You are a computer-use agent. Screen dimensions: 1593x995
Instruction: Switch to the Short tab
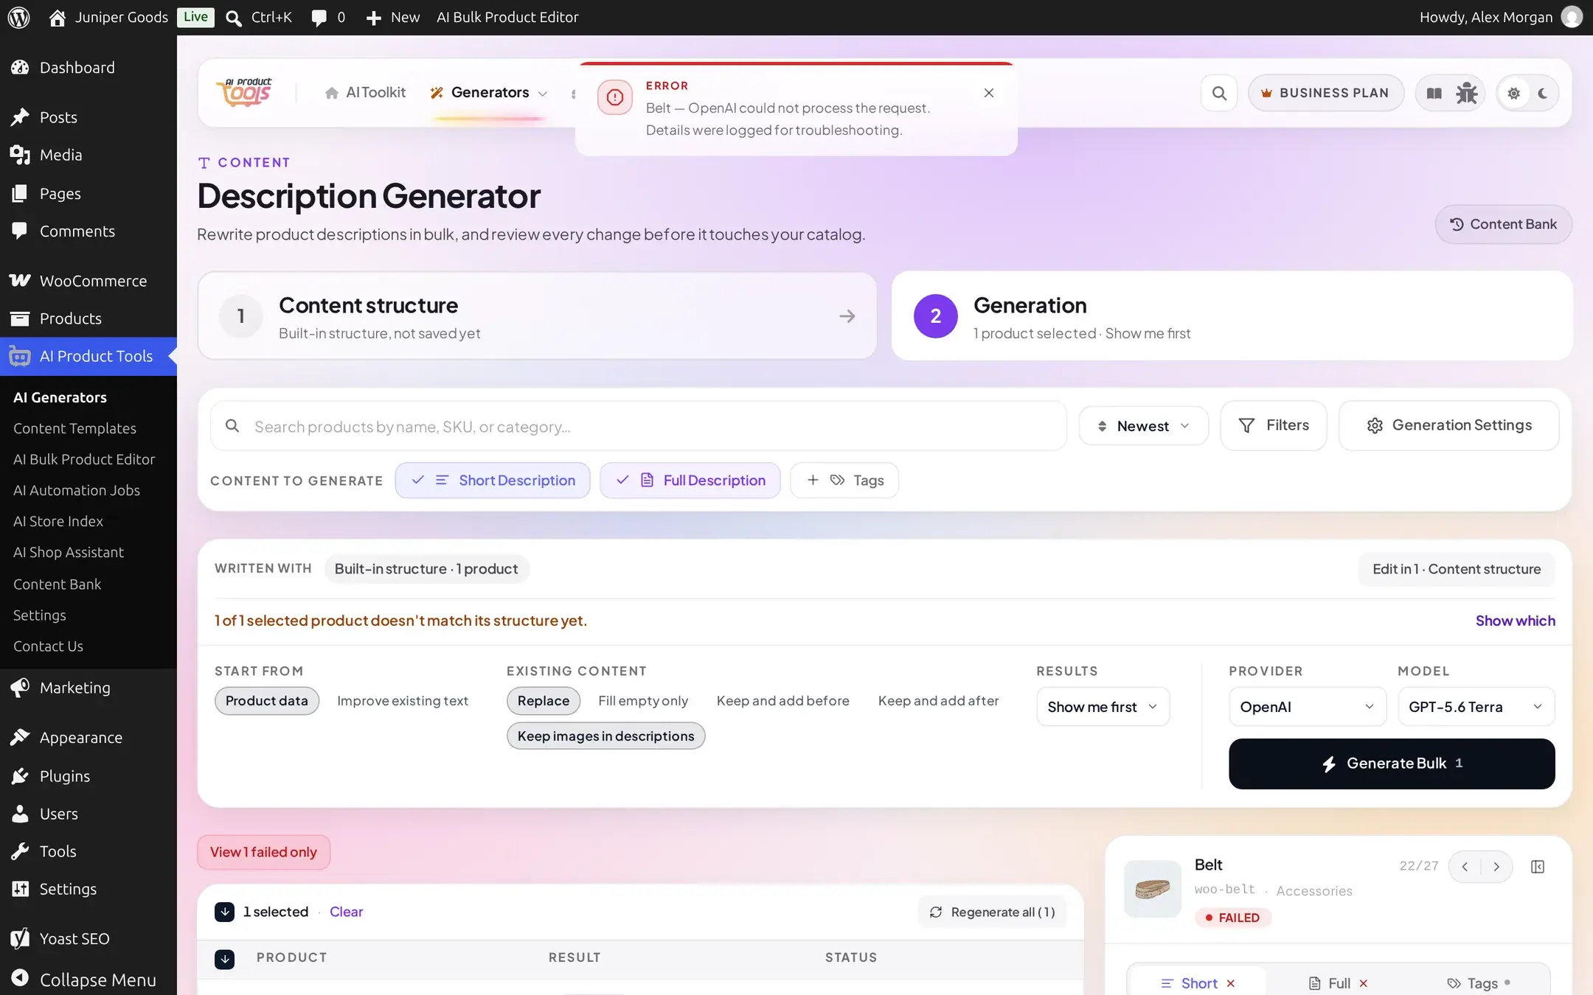click(1198, 983)
